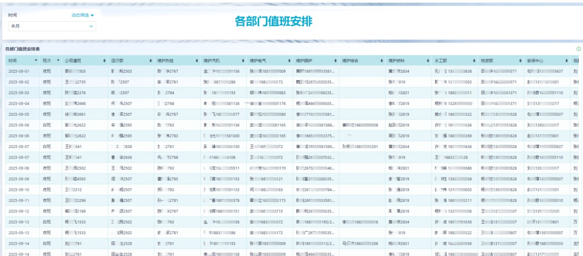
Task: Click the sort icon on 公司值班 column
Action: coord(105,61)
